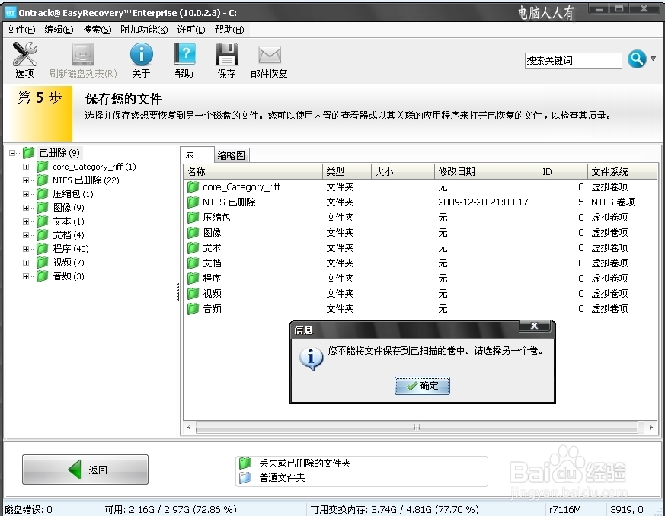Image resolution: width=665 pixels, height=516 pixels.
Task: Select the 音频 (3) tree folder icon
Action: (x=42, y=276)
